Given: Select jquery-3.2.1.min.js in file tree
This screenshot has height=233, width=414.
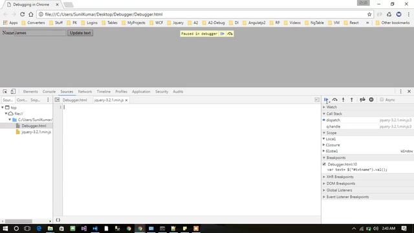Looking at the screenshot, I should (36, 132).
